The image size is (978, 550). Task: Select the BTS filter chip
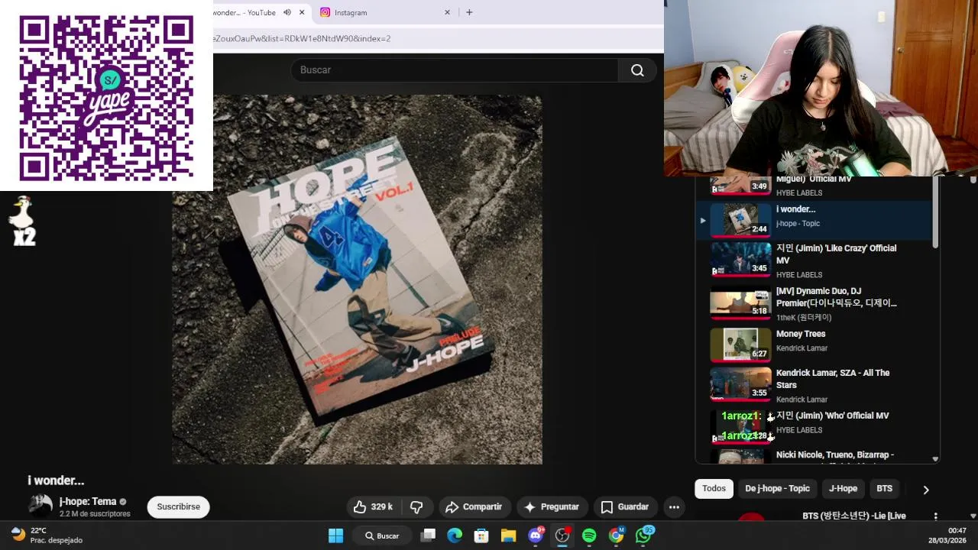pyautogui.click(x=884, y=489)
